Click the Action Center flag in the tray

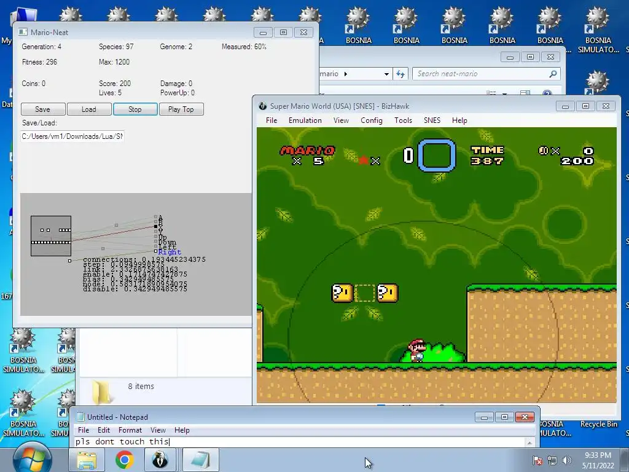(x=537, y=460)
